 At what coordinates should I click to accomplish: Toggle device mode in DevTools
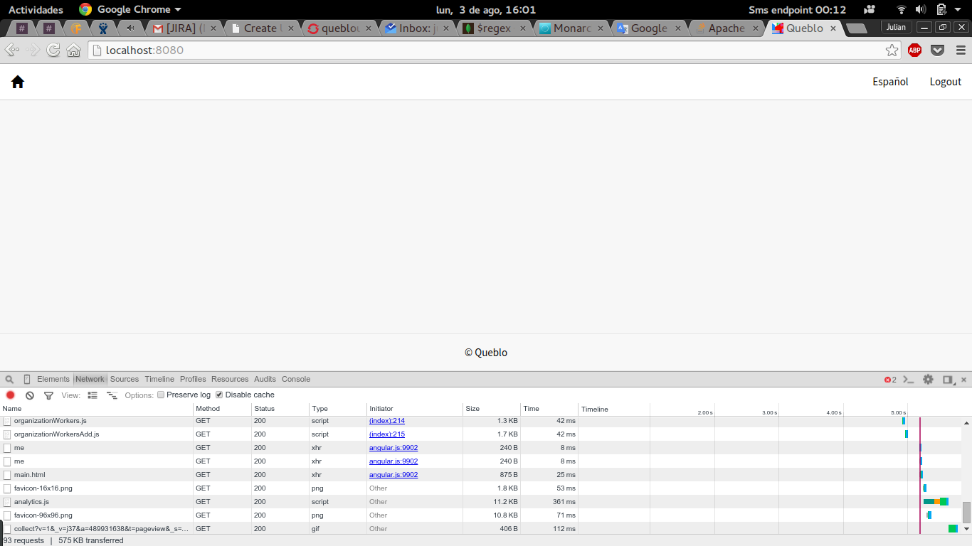click(27, 380)
